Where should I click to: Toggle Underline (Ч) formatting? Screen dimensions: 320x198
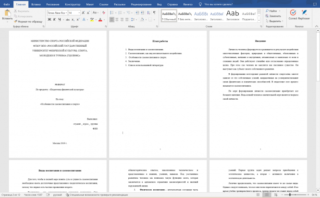[x=60, y=20]
